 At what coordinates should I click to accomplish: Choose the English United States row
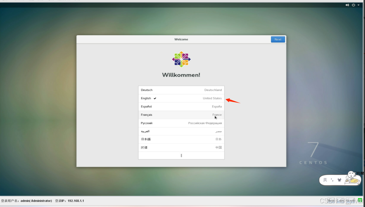coord(181,98)
